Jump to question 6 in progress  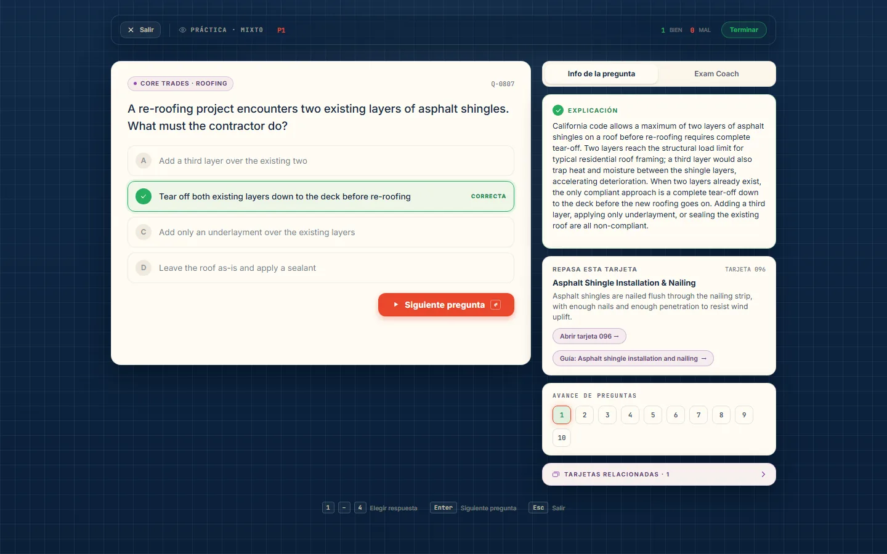point(676,415)
